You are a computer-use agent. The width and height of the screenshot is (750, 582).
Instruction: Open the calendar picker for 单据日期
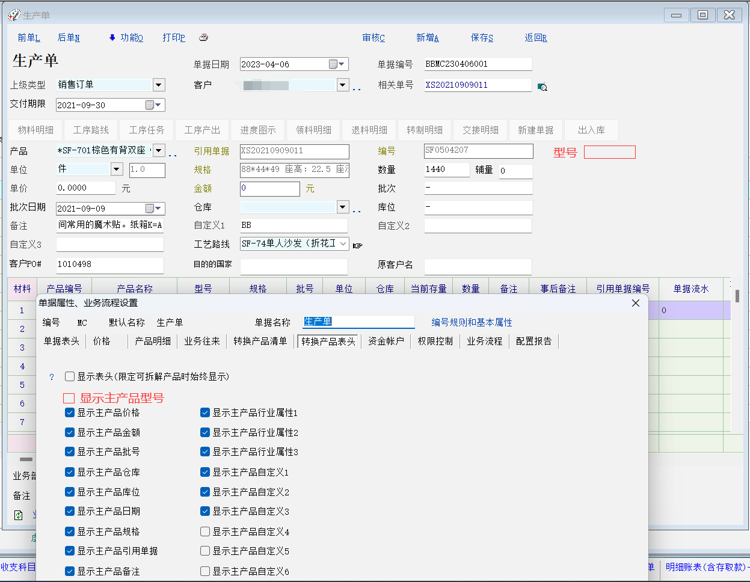[333, 64]
